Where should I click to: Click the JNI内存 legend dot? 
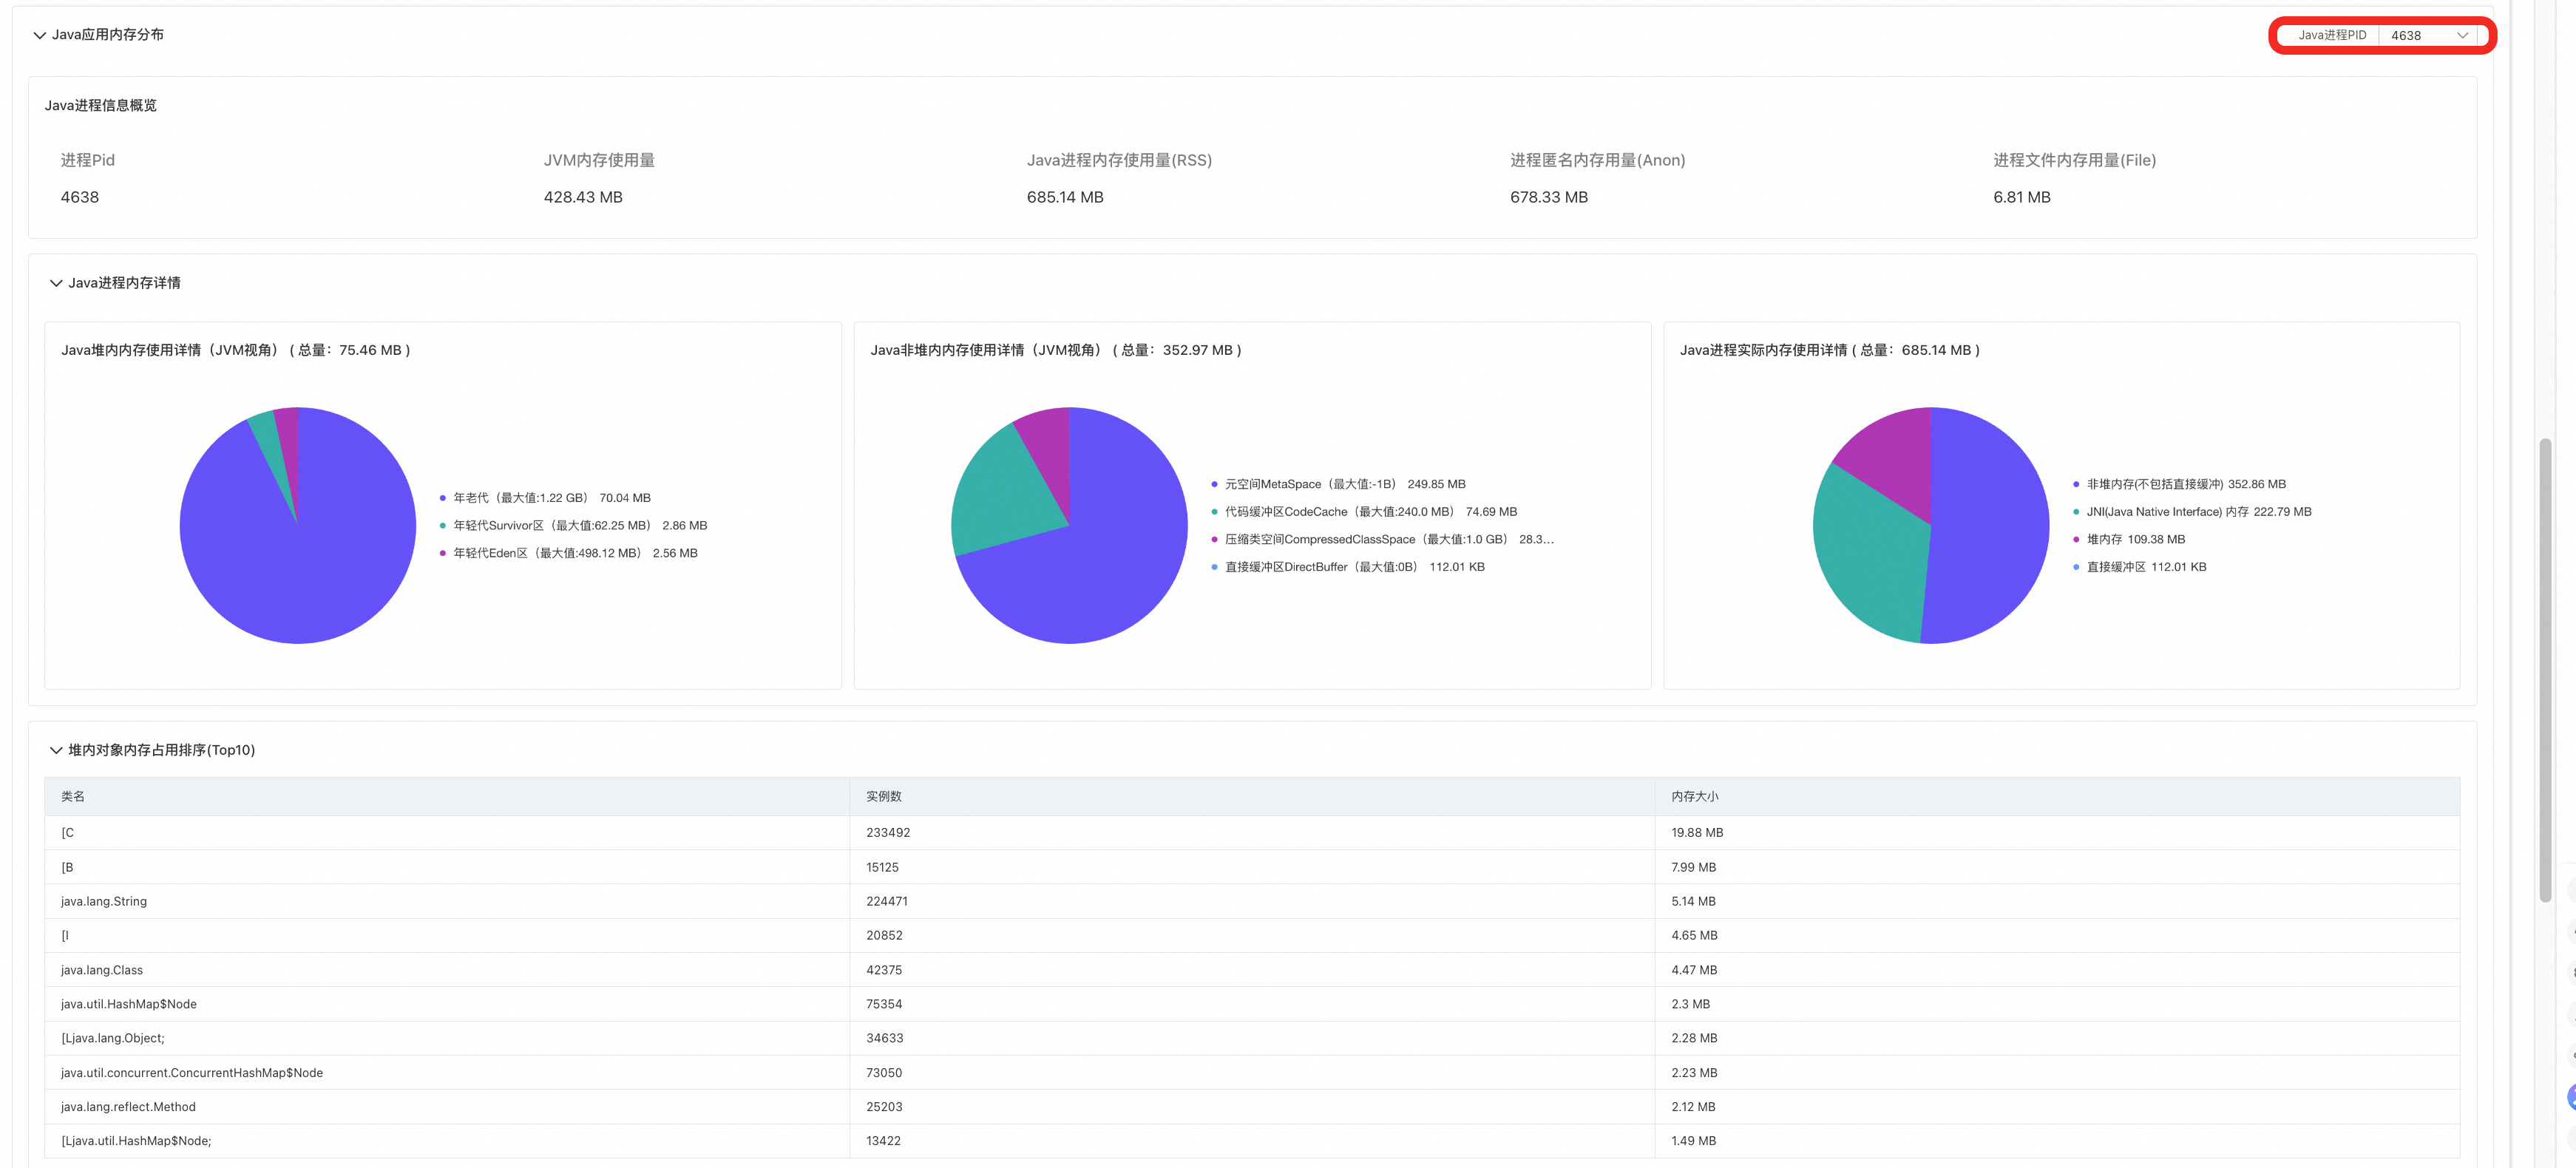click(x=2076, y=512)
